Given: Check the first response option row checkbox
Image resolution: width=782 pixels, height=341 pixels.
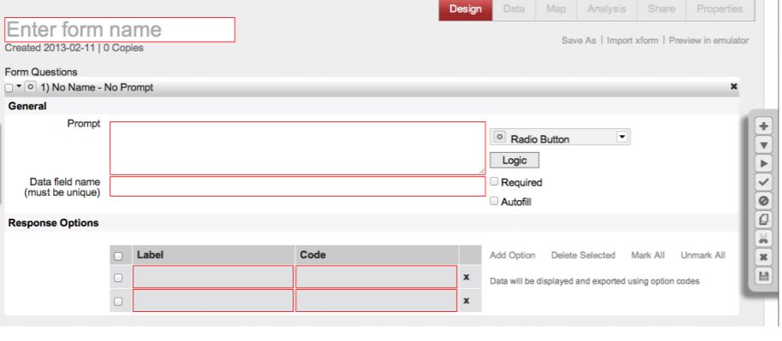Looking at the screenshot, I should (x=118, y=278).
